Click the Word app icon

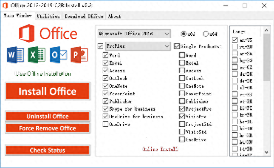(15, 55)
